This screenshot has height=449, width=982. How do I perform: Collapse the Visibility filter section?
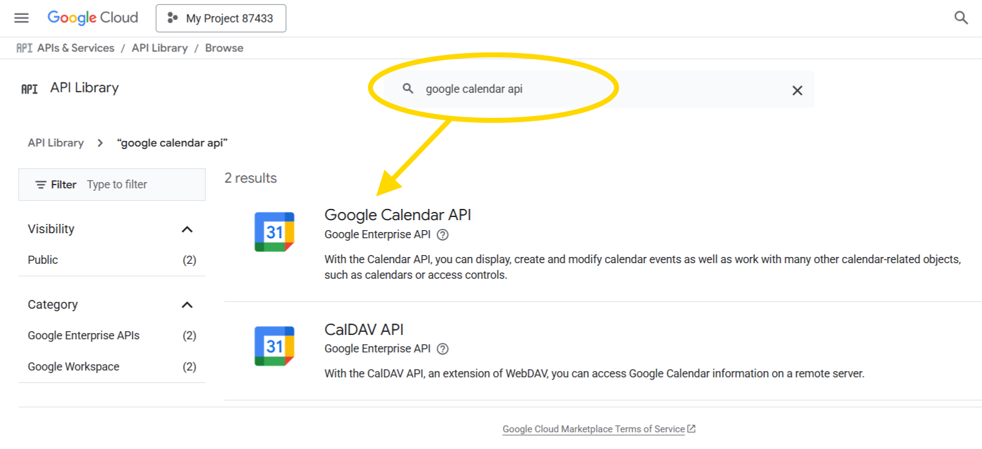(x=187, y=229)
